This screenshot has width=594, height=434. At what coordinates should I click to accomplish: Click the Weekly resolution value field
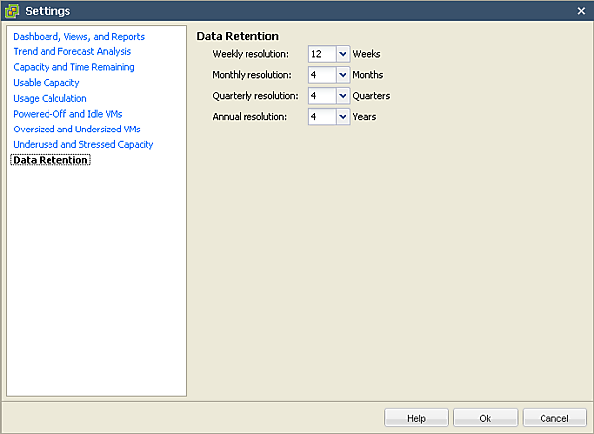322,54
